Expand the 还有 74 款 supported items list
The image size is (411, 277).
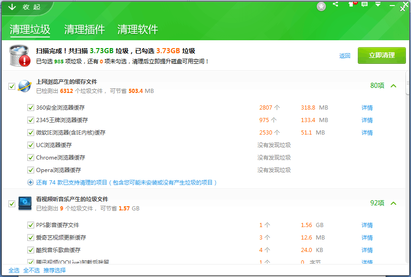tap(31, 183)
